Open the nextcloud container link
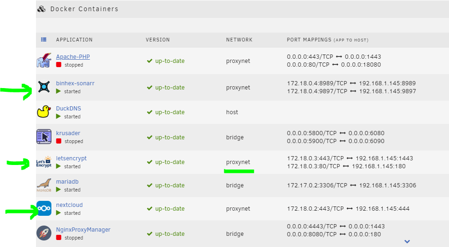The image size is (449, 247). [x=69, y=205]
